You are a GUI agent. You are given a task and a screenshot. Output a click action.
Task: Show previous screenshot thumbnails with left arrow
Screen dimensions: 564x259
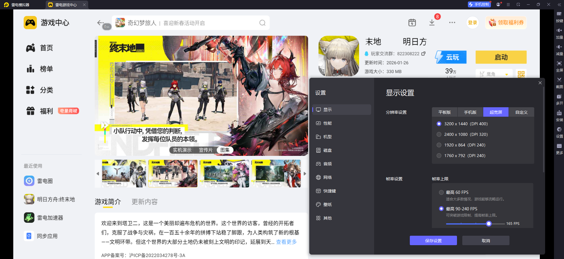(98, 174)
